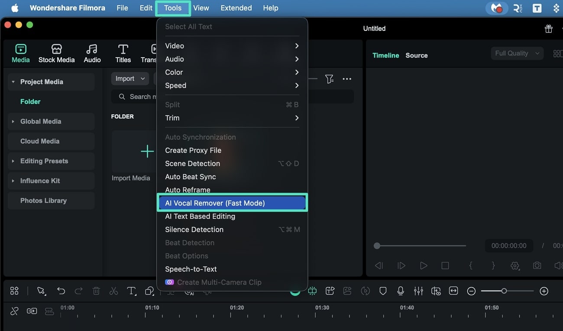Select Speech-to-Text

coord(232,269)
